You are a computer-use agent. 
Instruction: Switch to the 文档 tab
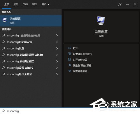pos(25,4)
